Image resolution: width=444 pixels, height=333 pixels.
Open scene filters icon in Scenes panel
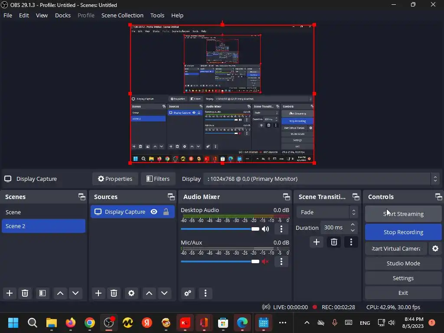point(42,293)
